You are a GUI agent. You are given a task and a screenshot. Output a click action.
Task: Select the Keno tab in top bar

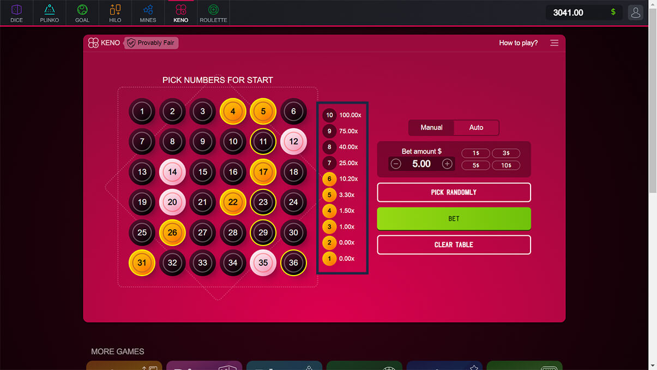tap(180, 13)
